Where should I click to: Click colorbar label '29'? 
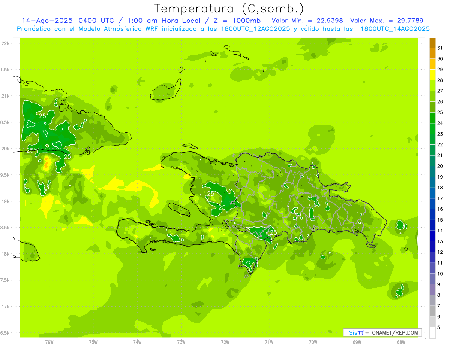[x=440, y=70]
